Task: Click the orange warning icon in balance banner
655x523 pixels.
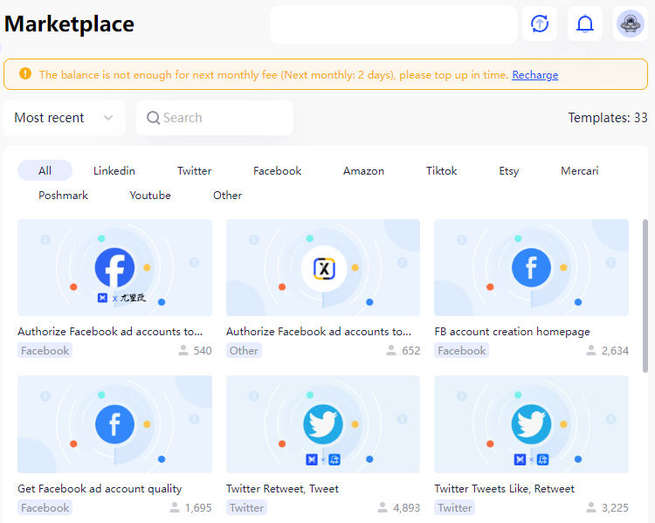Action: click(25, 73)
